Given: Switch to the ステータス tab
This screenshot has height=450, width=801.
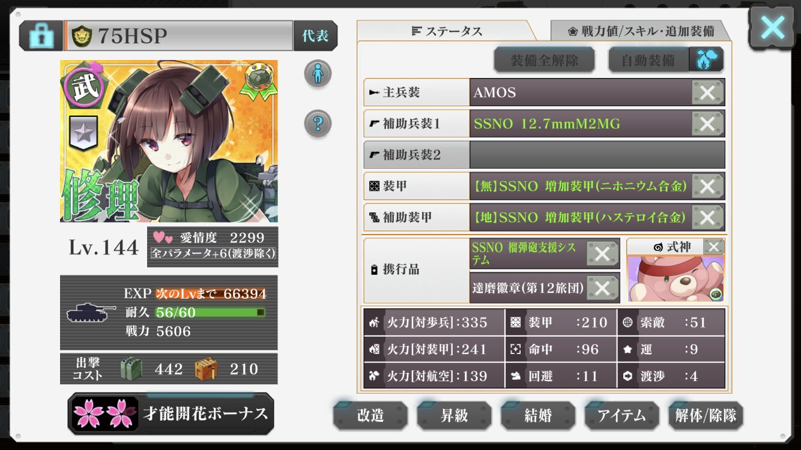Looking at the screenshot, I should tap(446, 31).
